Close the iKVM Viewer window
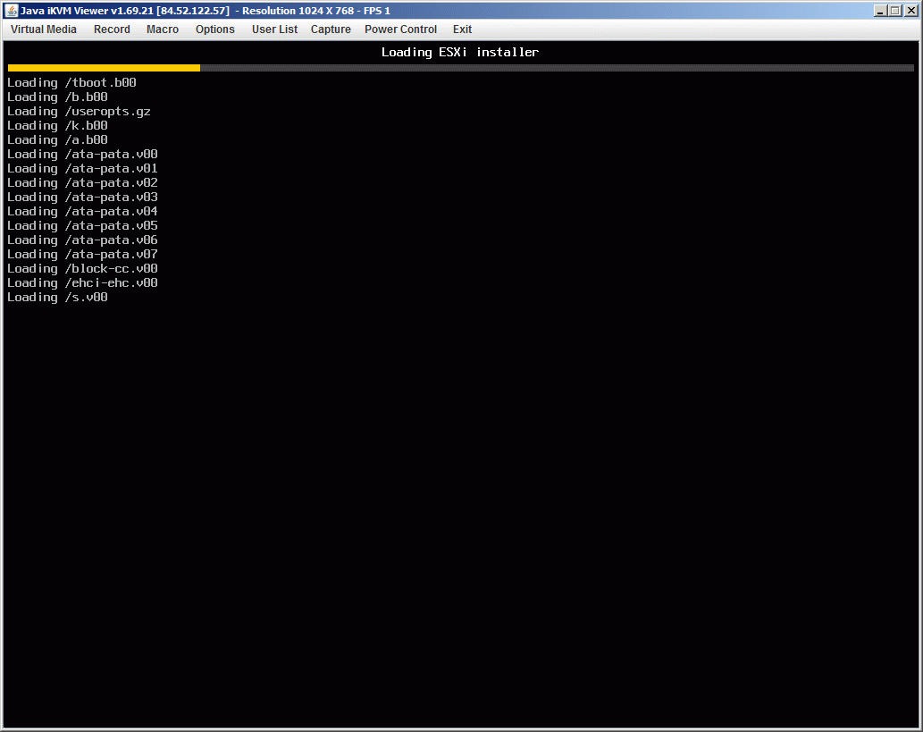This screenshot has height=732, width=923. [910, 11]
